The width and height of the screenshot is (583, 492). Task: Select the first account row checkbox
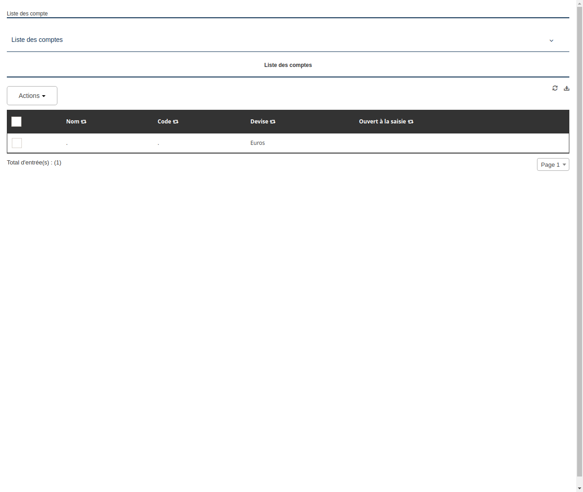(x=17, y=143)
